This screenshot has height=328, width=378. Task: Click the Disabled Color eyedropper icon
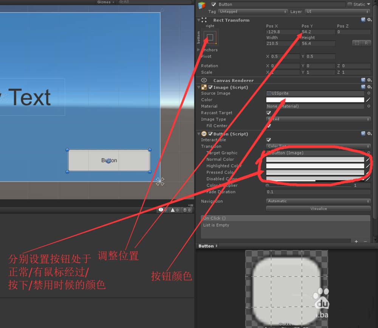point(368,179)
